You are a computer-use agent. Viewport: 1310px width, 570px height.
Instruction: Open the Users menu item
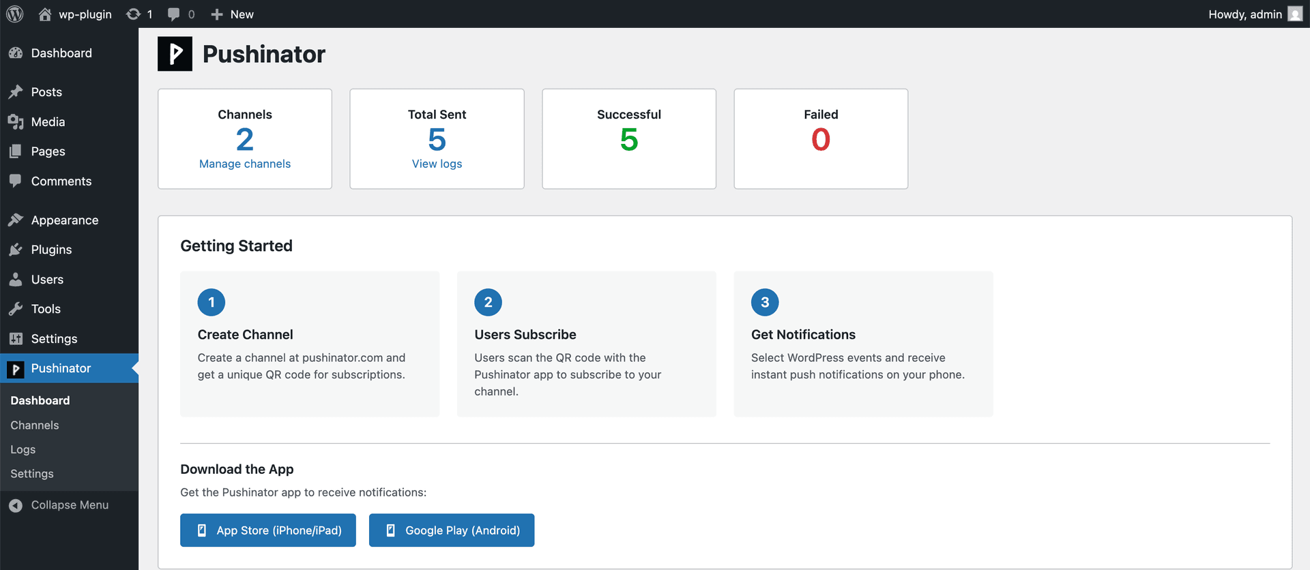click(x=69, y=279)
